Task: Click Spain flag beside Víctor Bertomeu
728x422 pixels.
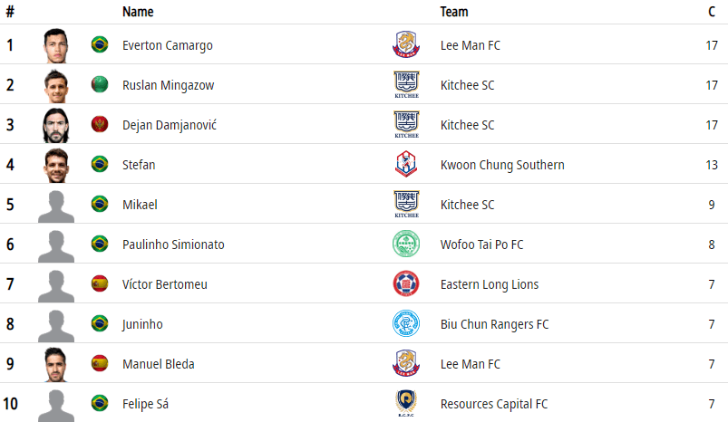Action: coord(100,284)
